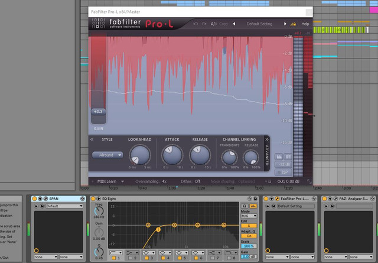Click the +3.3 gain slider handle
Screen dimensions: 378x263
[x=99, y=112]
